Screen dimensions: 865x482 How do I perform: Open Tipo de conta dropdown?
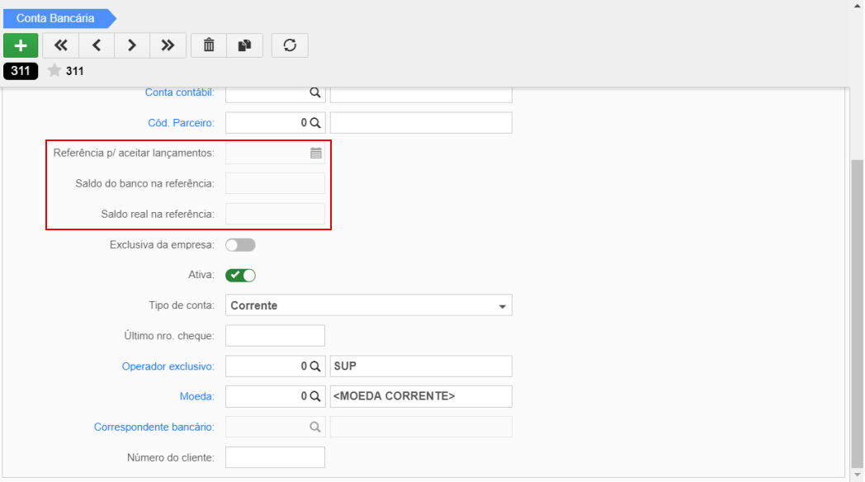(368, 305)
